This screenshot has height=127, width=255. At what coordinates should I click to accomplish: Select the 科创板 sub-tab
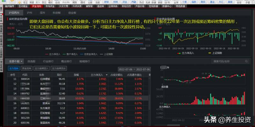click(x=57, y=13)
